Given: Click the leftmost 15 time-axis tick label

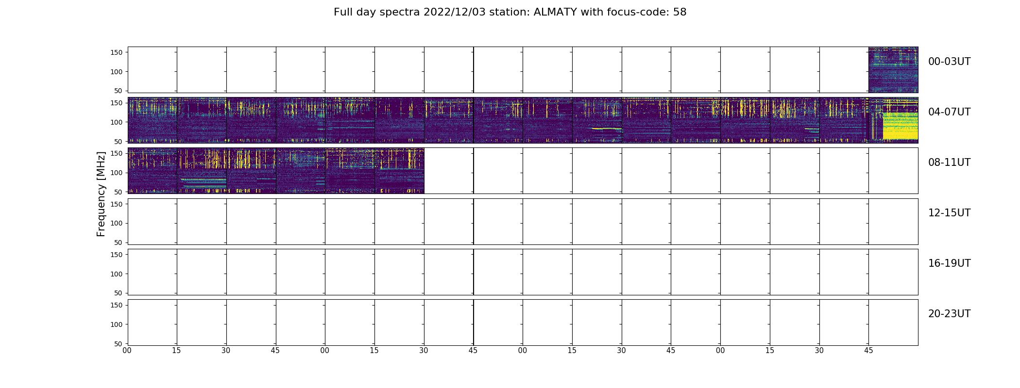Looking at the screenshot, I should coord(176,351).
